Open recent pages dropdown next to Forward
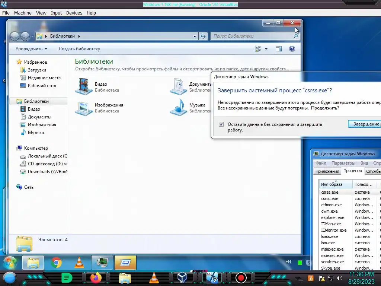 pos(33,36)
